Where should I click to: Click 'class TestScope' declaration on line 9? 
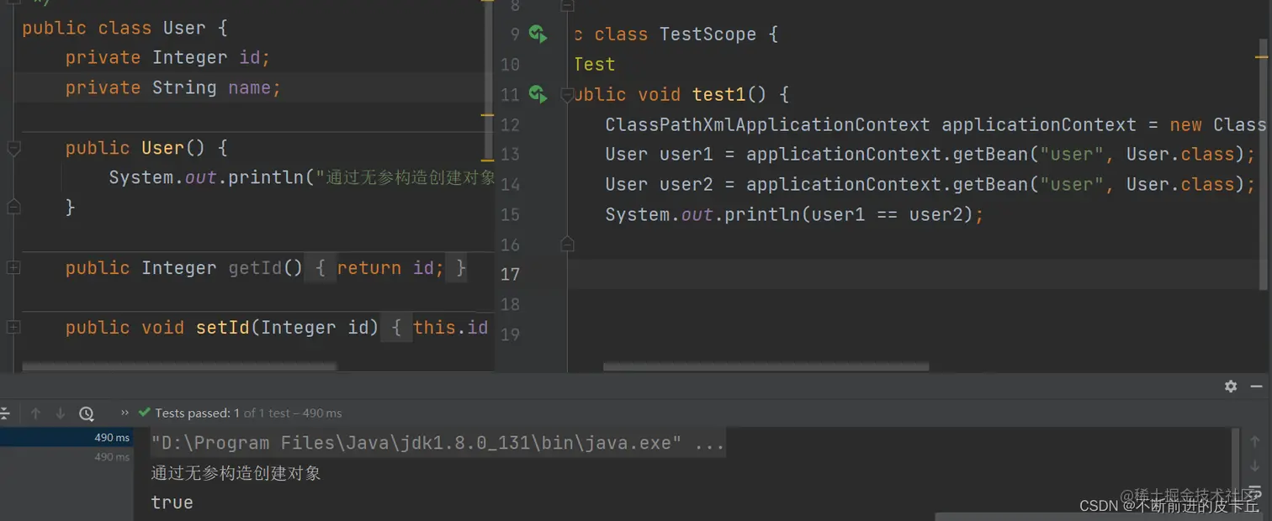(675, 34)
